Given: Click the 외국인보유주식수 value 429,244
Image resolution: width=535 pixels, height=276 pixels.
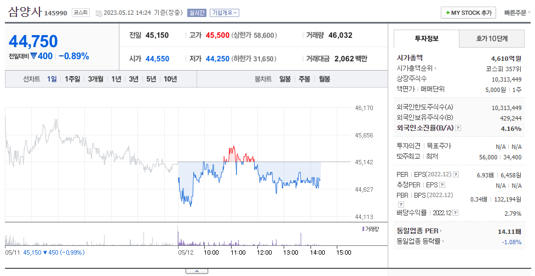Looking at the screenshot, I should pyautogui.click(x=511, y=118).
